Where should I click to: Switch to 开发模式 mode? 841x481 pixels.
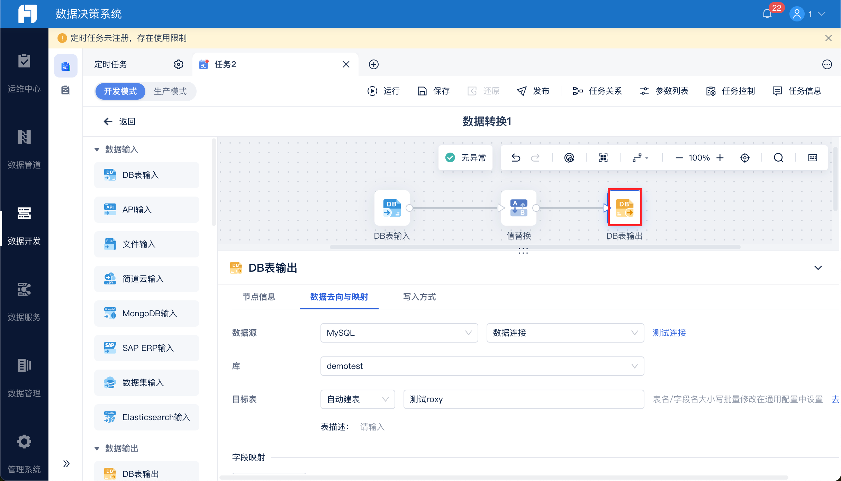(120, 91)
